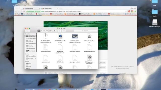Click the Finder Share button
The width and height of the screenshot is (161, 90).
coord(59,31)
